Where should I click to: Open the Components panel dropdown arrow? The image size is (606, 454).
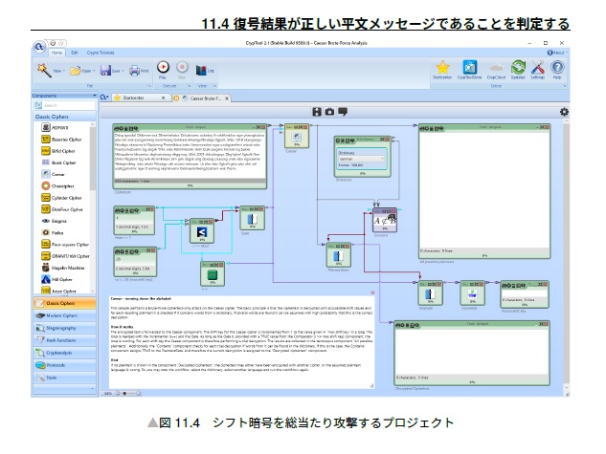[x=94, y=96]
